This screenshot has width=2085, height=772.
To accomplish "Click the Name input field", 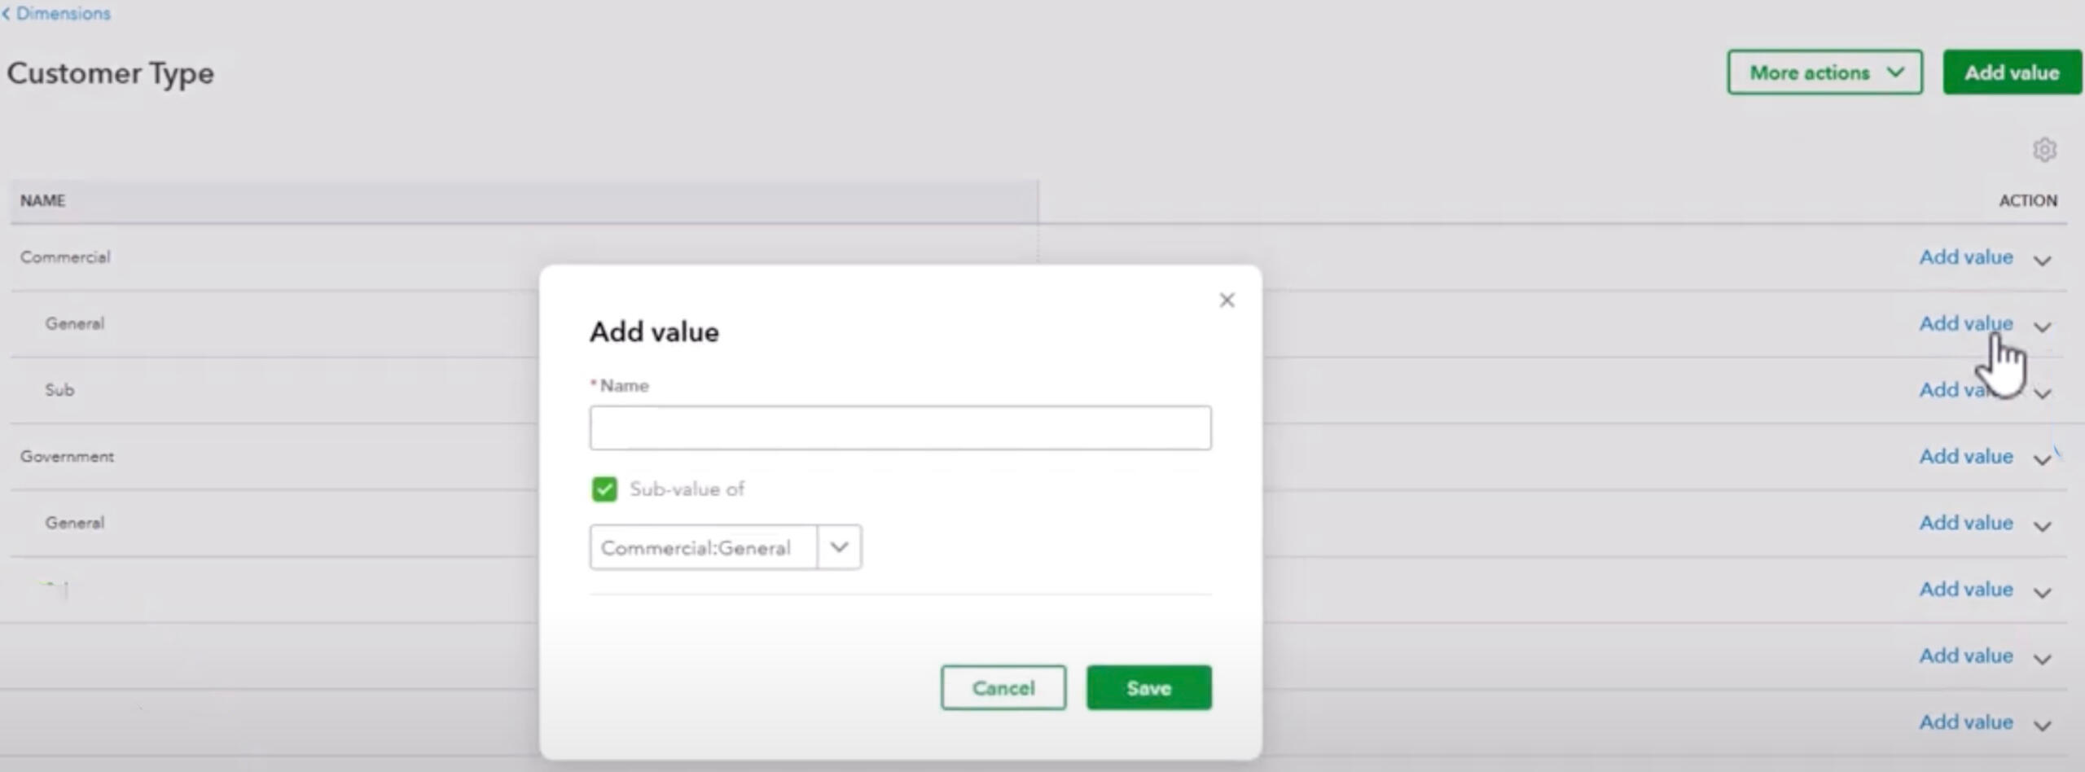I will (x=900, y=428).
